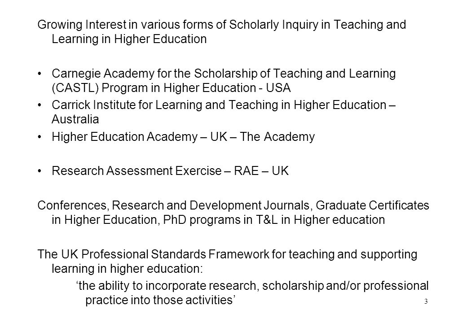Select the Carrick Institute bullet line
Viewport: 467px width, 323px height.
point(224,105)
